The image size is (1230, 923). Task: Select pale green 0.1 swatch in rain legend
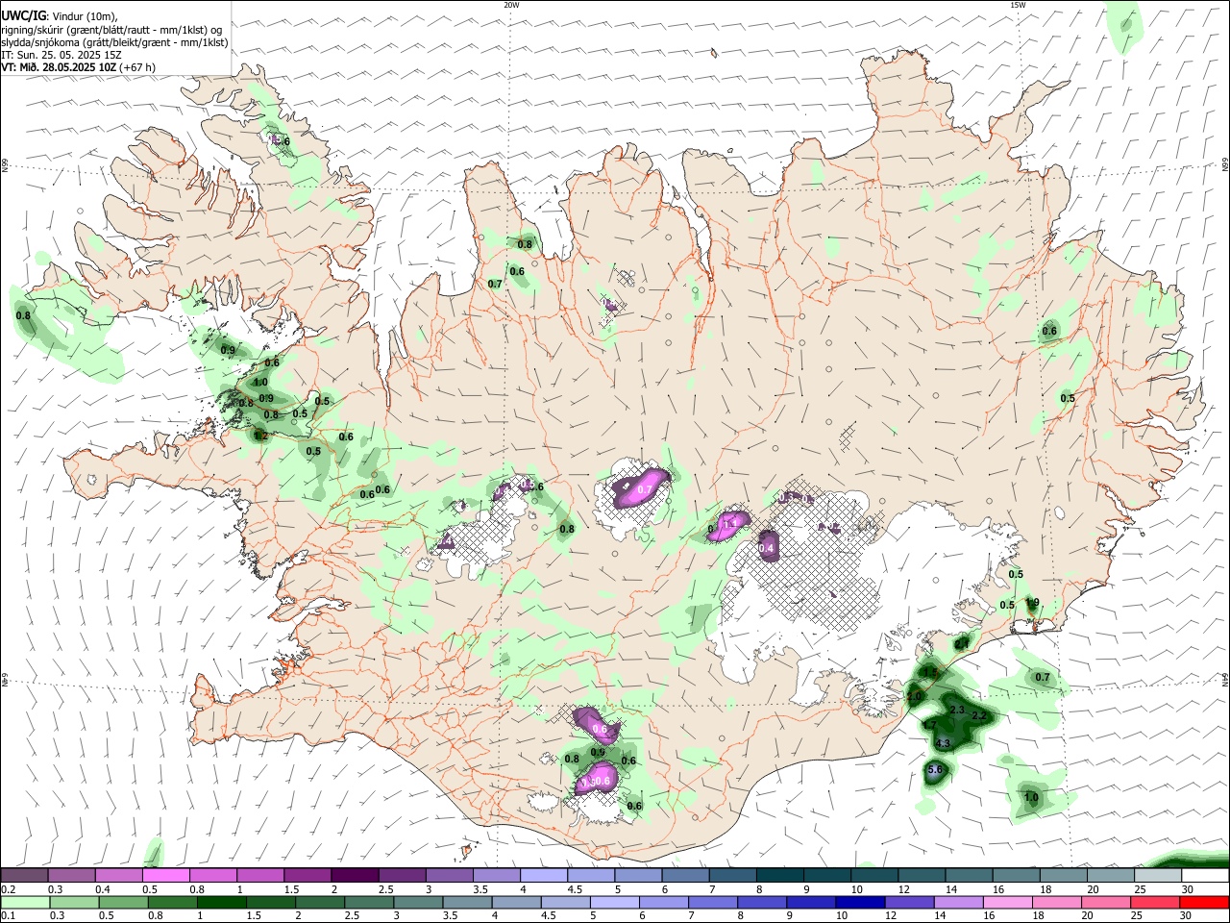pos(26,902)
